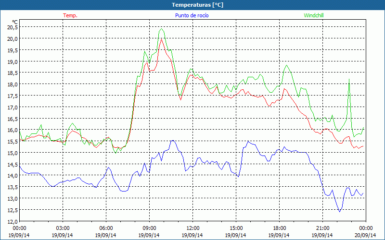Screen dimensions: 385x240
Task: Click the '19/09/14' date under '06:00'
Action: click(105, 235)
